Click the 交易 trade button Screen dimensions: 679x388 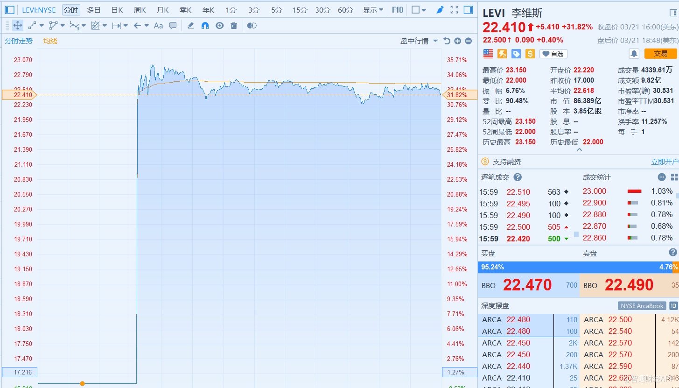pyautogui.click(x=661, y=54)
